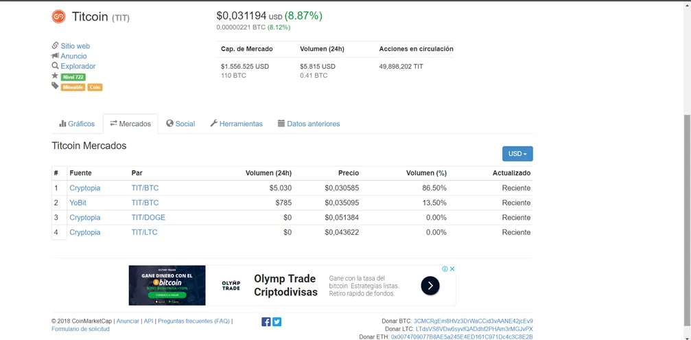This screenshot has width=691, height=340.
Task: Click the 86.50% volume percentage
Action: 434,188
